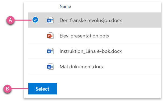Uncheck the blue selection circle for Den franske revolusjon.docx
The image size is (165, 102).
pos(35,20)
